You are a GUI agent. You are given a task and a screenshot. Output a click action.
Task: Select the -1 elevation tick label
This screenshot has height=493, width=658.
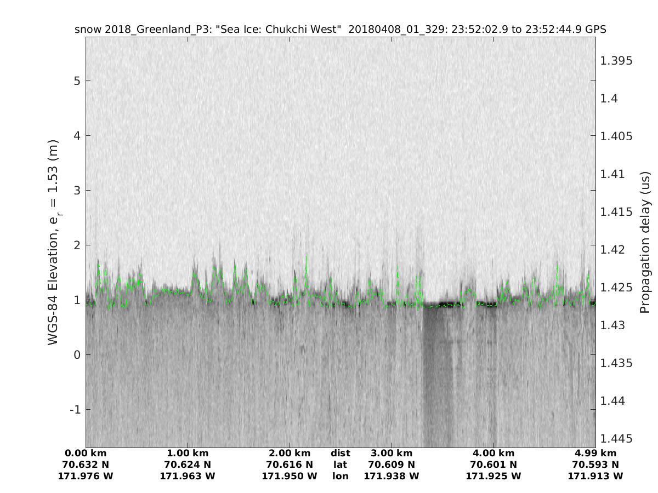(75, 410)
